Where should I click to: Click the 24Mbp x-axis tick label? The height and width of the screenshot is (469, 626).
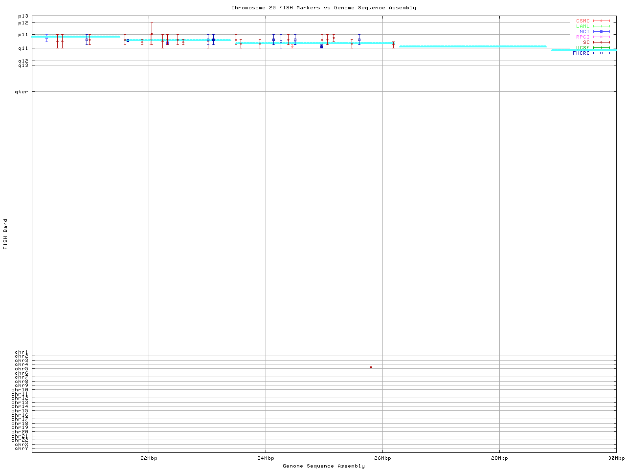coord(266,458)
